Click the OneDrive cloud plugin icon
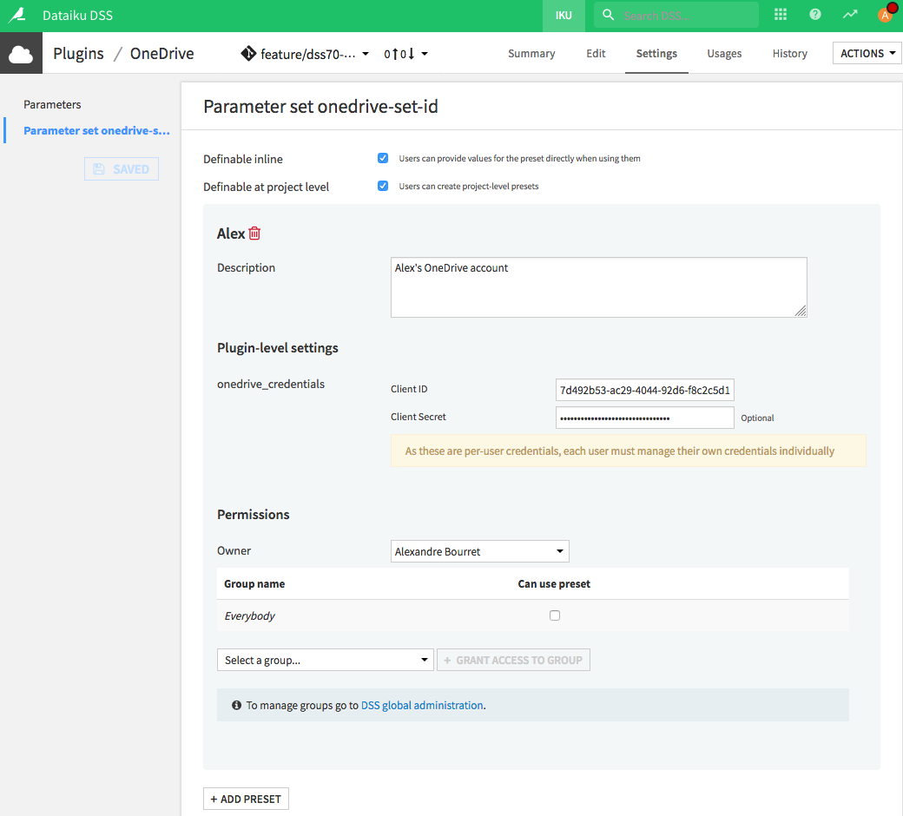903x816 pixels. tap(21, 53)
